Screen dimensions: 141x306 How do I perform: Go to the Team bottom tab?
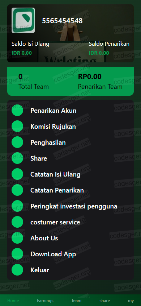pyautogui.click(x=76, y=301)
